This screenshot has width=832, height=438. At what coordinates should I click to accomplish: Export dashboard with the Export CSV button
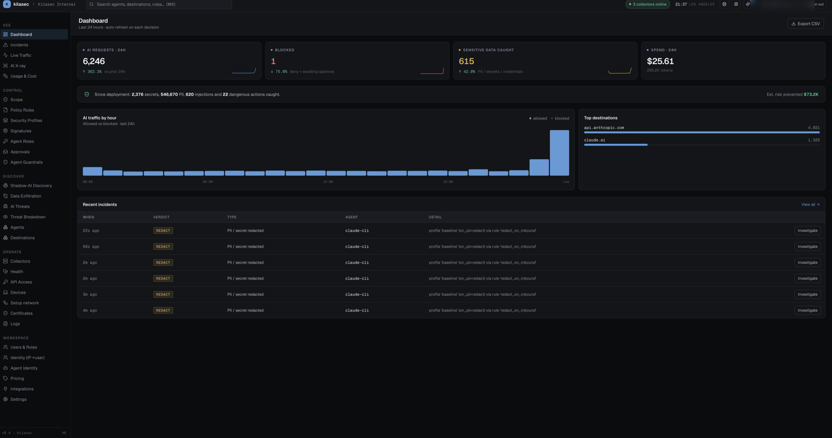coord(805,24)
